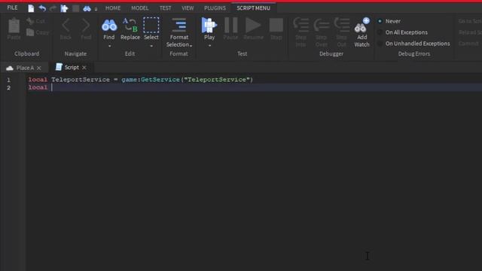Click line number 1 in the gutter
This screenshot has width=482, height=271.
point(8,80)
